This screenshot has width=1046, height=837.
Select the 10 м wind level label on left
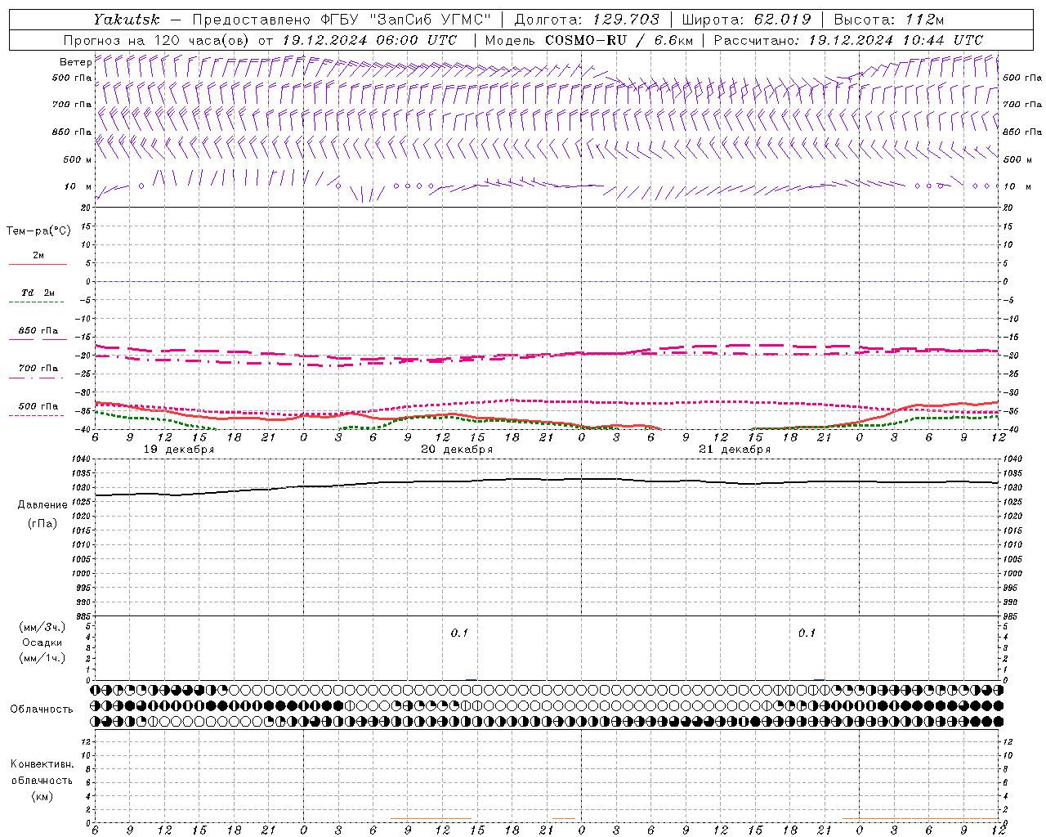78,186
